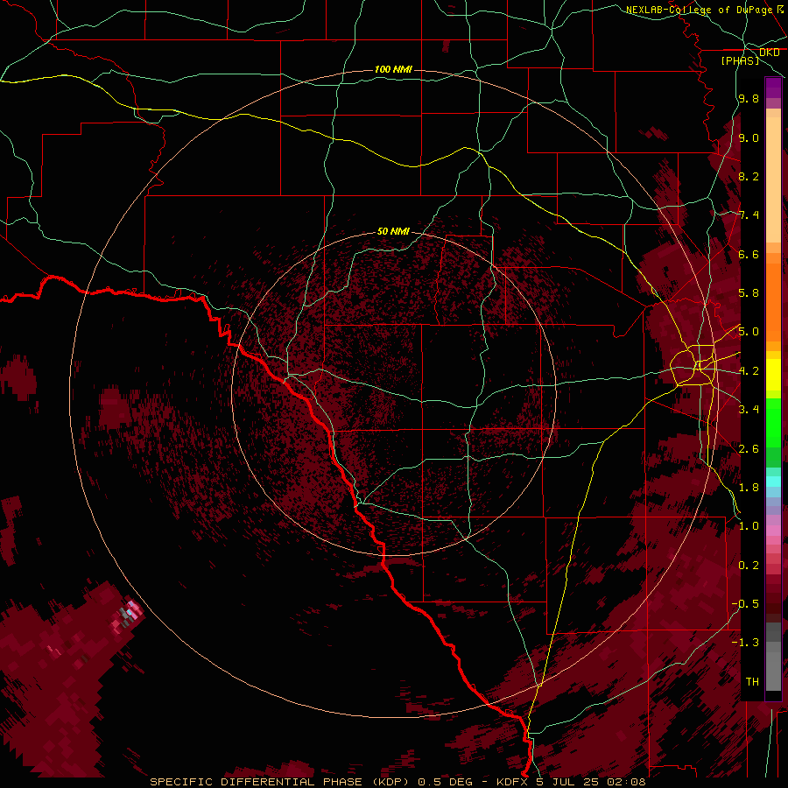
Task: Click the cyan segment of the color bar
Action: click(773, 482)
